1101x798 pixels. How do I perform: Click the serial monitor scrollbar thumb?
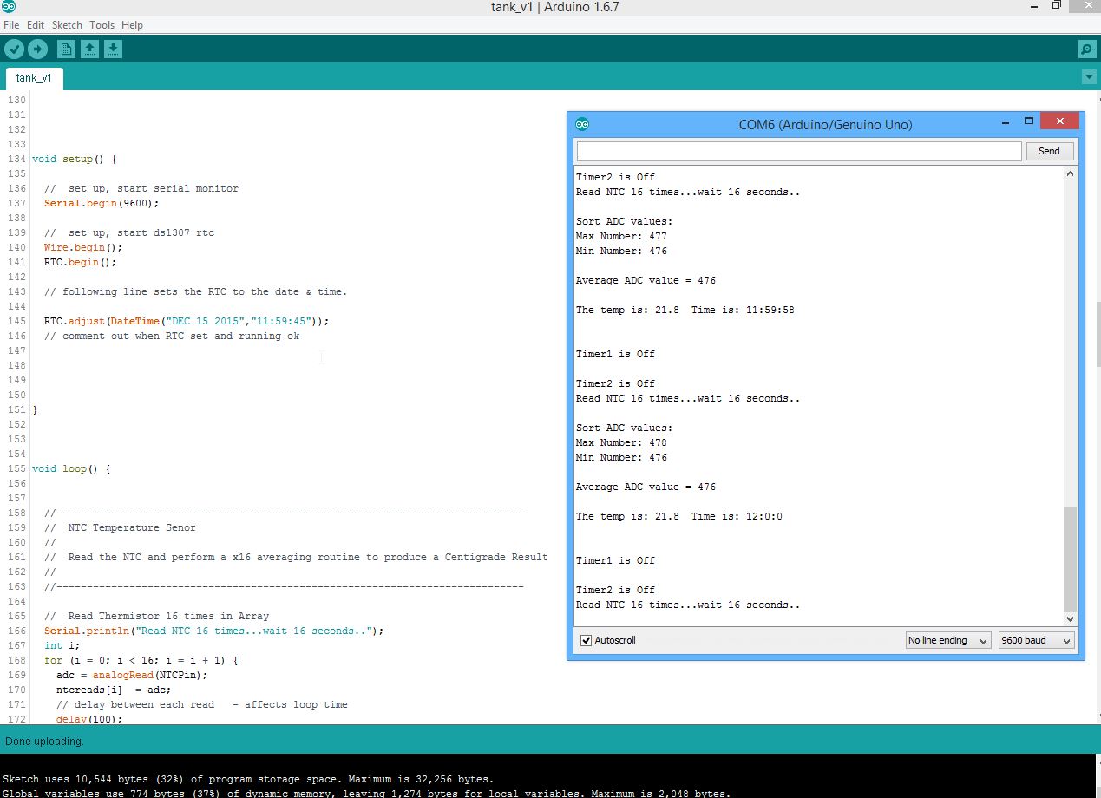point(1070,559)
